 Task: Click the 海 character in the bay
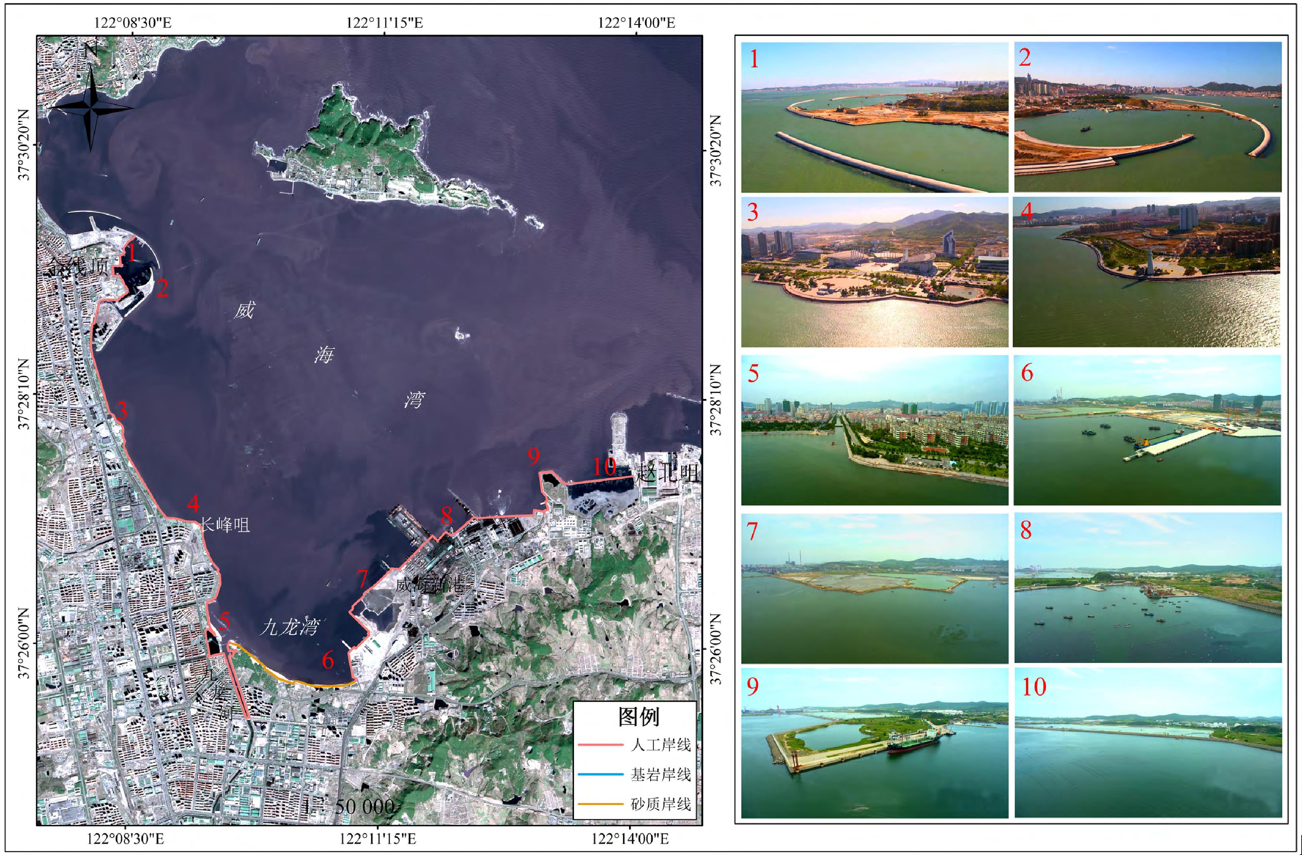click(324, 355)
